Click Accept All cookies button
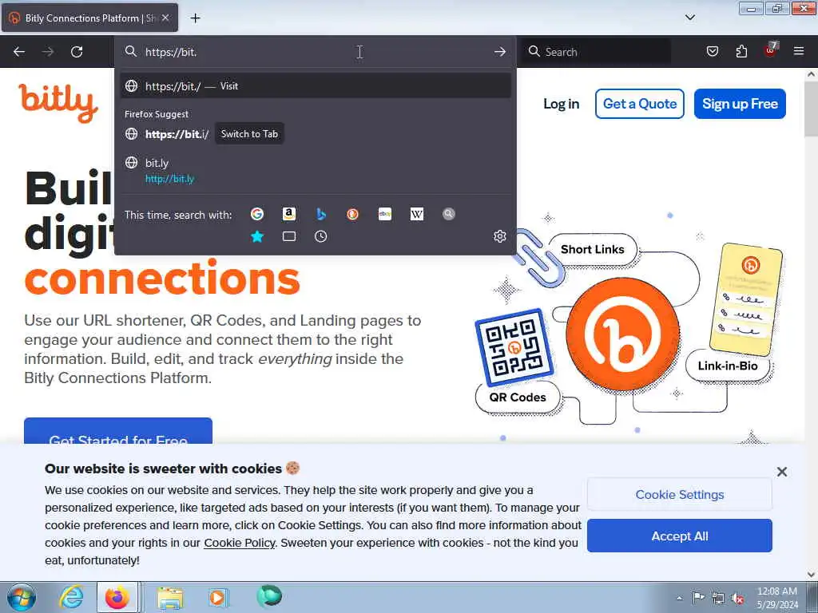The image size is (818, 613). click(679, 536)
